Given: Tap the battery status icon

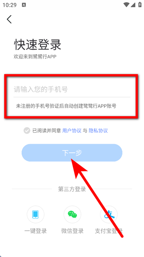Looking at the screenshot, I should click(x=140, y=5).
